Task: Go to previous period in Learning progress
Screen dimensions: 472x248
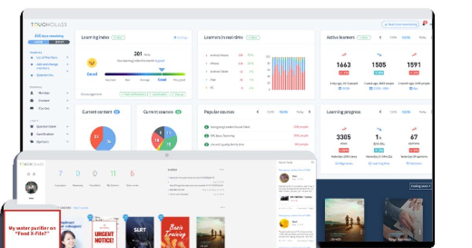Action: (380, 112)
